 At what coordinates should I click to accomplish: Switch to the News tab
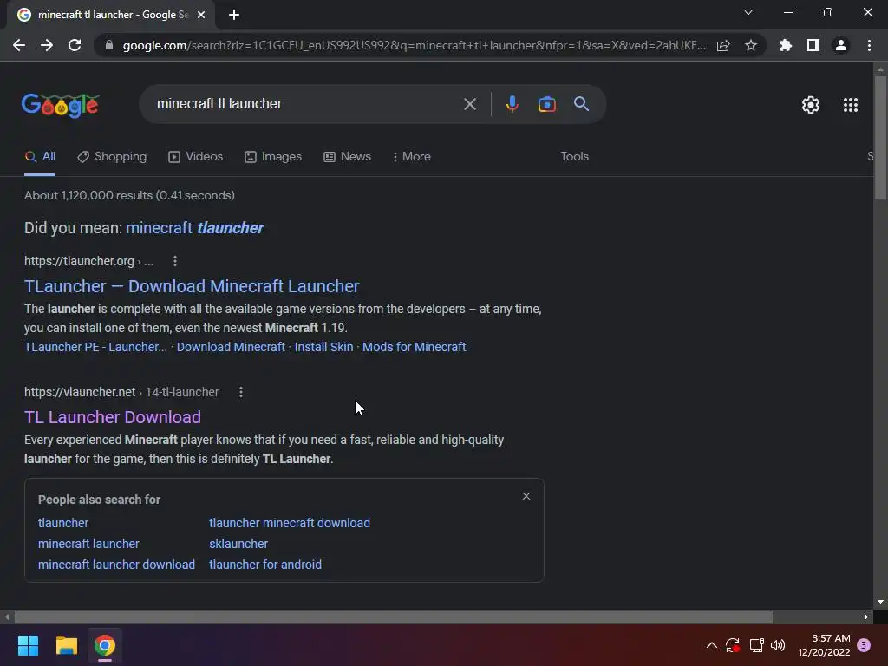(x=347, y=157)
